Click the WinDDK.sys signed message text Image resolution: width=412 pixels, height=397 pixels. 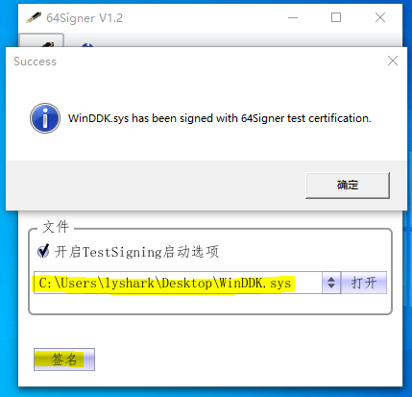pyautogui.click(x=220, y=118)
